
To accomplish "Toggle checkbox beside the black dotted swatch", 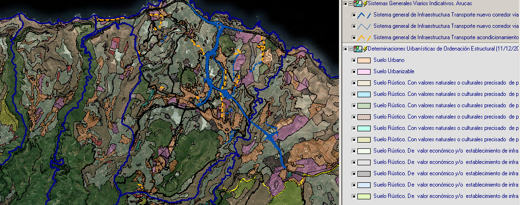I will pos(354,173).
